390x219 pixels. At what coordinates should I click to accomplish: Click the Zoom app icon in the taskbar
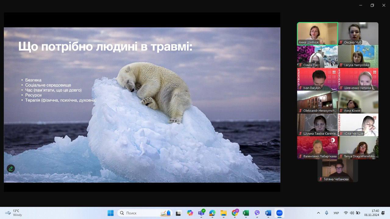tap(279, 213)
